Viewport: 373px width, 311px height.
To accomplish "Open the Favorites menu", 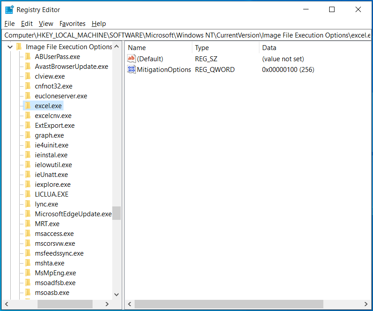I will pos(72,24).
